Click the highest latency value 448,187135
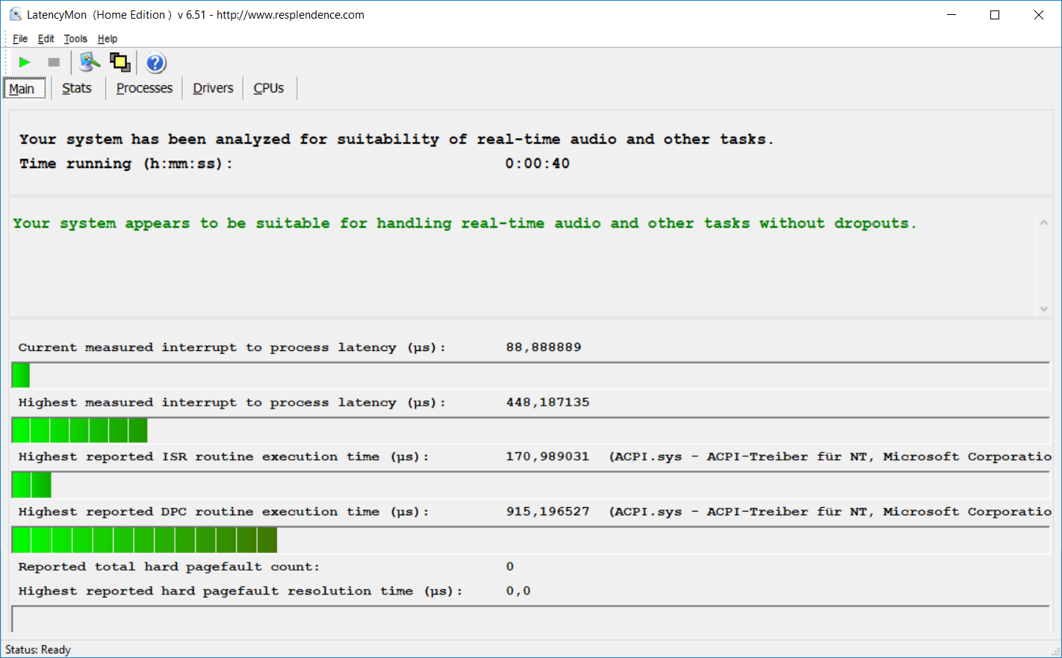This screenshot has width=1062, height=658. tap(547, 403)
